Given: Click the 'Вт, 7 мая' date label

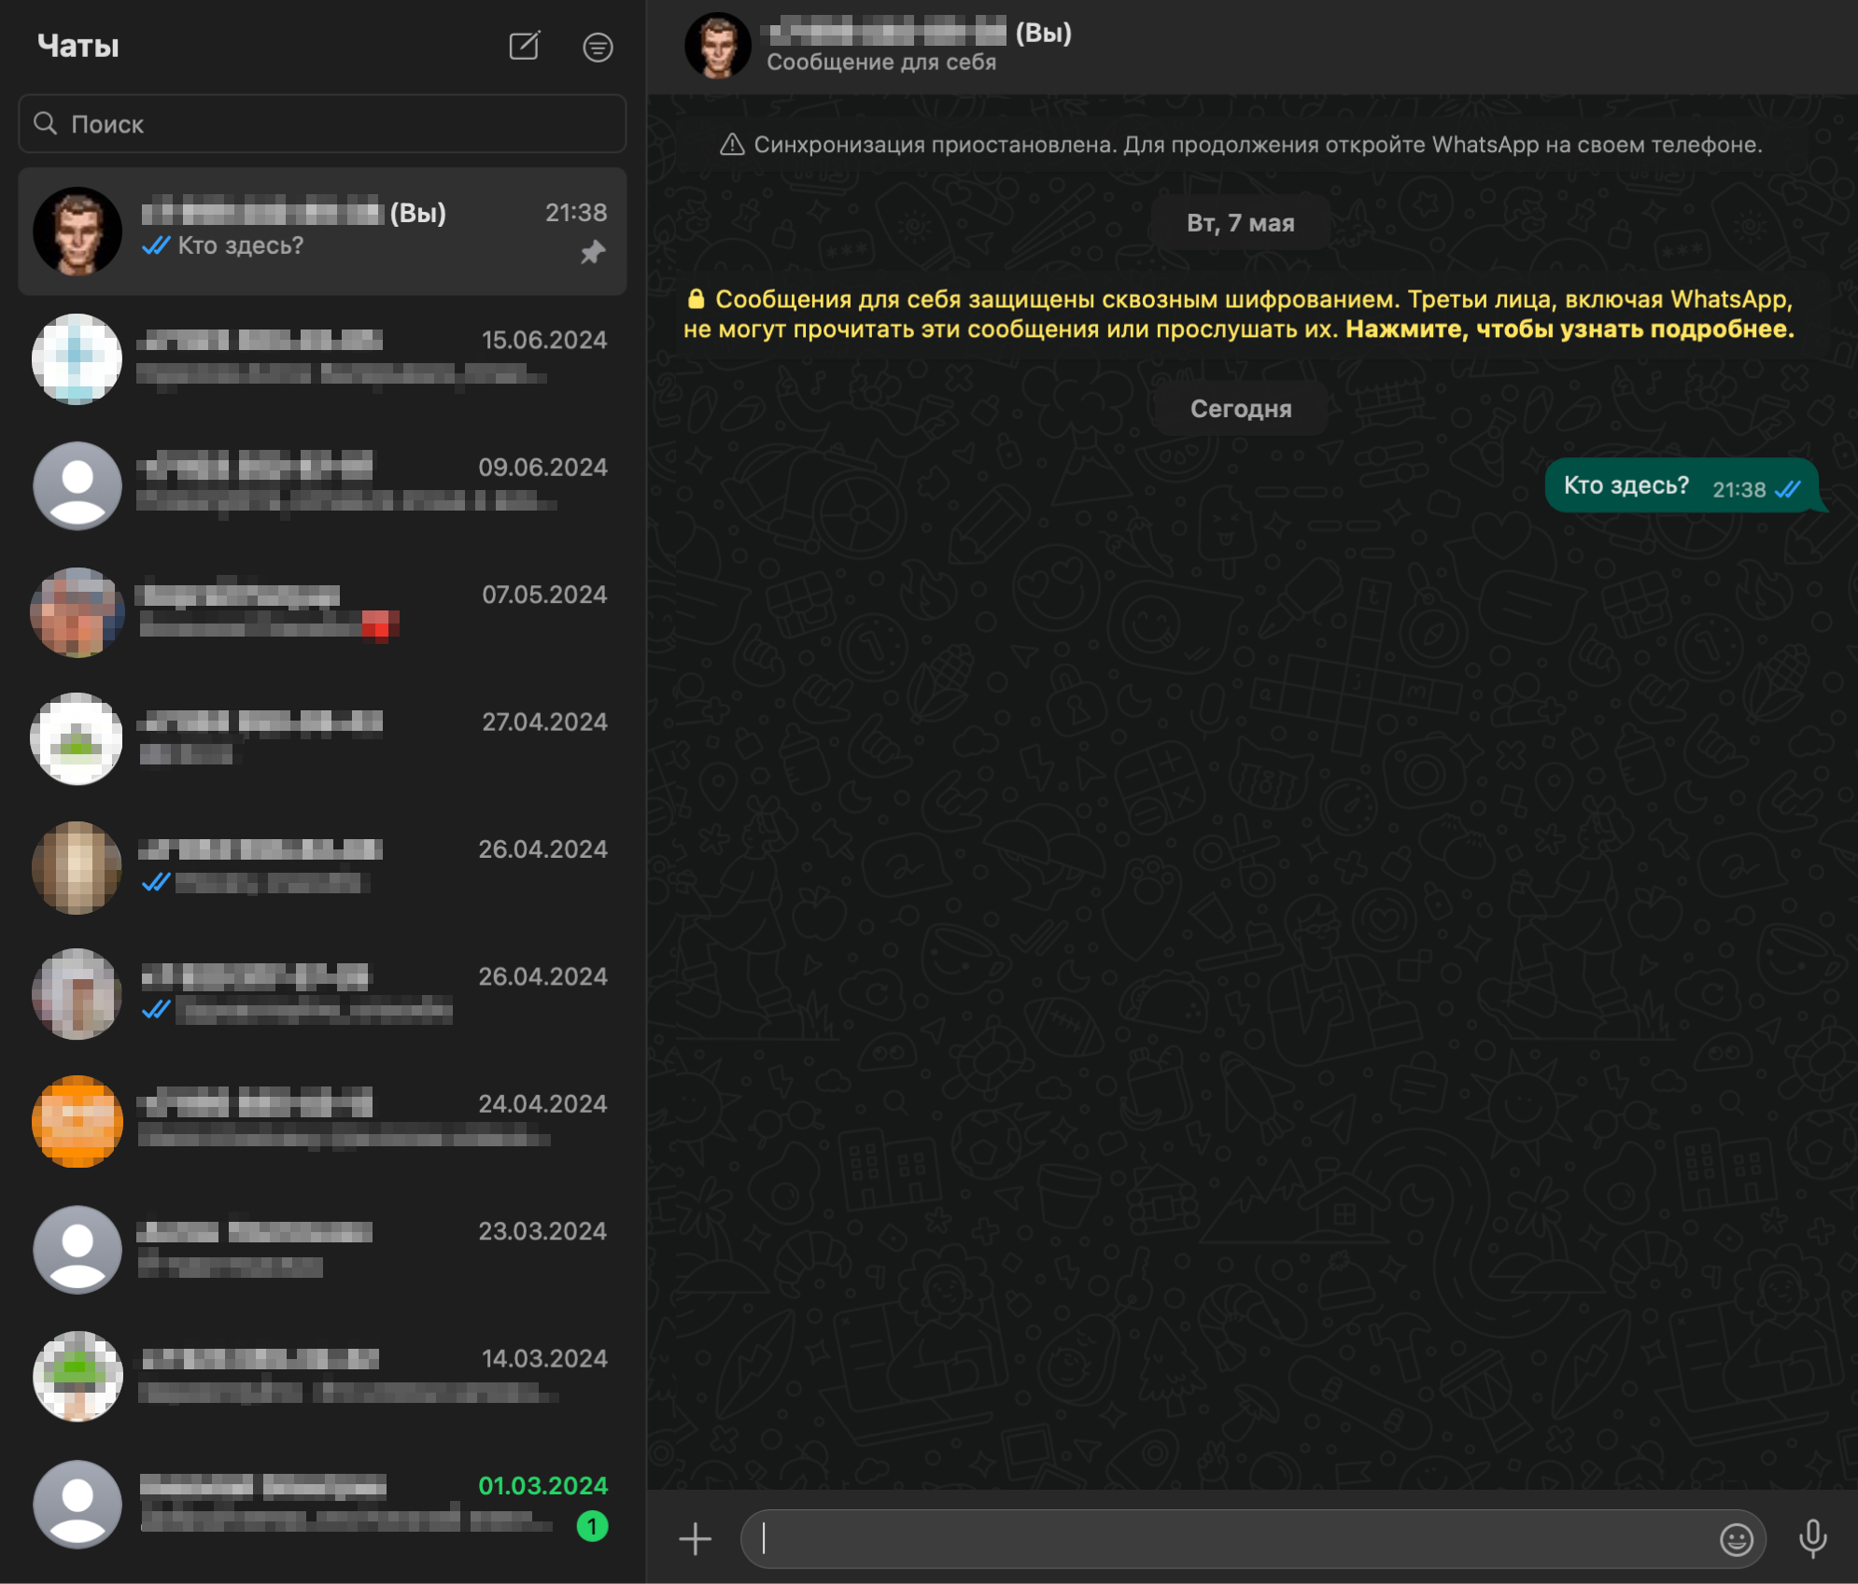Looking at the screenshot, I should (1241, 223).
